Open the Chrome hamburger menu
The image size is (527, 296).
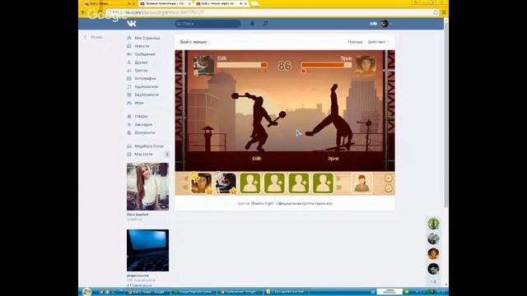(444, 12)
